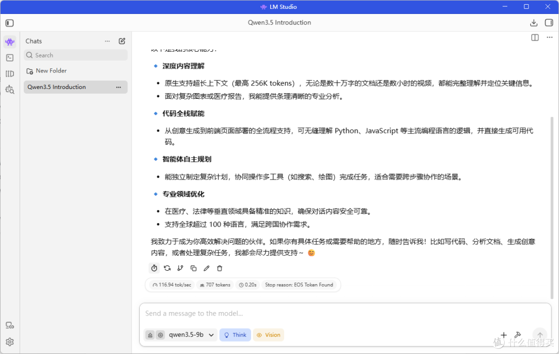Click the line mentioning 100 种语言
559x354 pixels.
click(x=239, y=224)
